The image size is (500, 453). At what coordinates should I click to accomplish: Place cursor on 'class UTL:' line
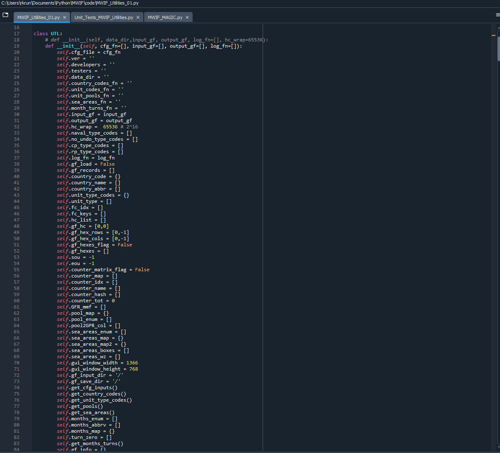coord(48,34)
